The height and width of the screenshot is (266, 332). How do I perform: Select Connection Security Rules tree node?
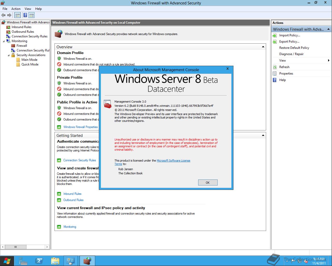[x=30, y=36]
